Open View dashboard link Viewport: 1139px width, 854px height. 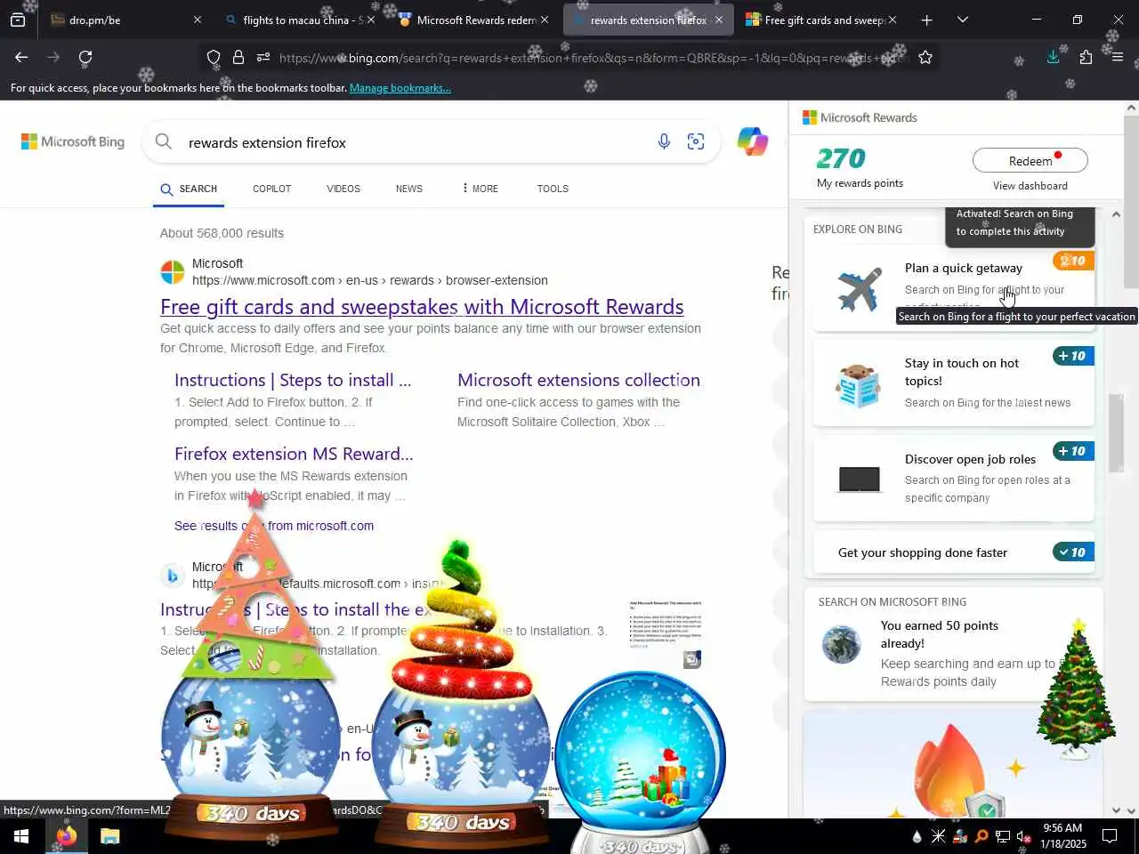coord(1030,186)
